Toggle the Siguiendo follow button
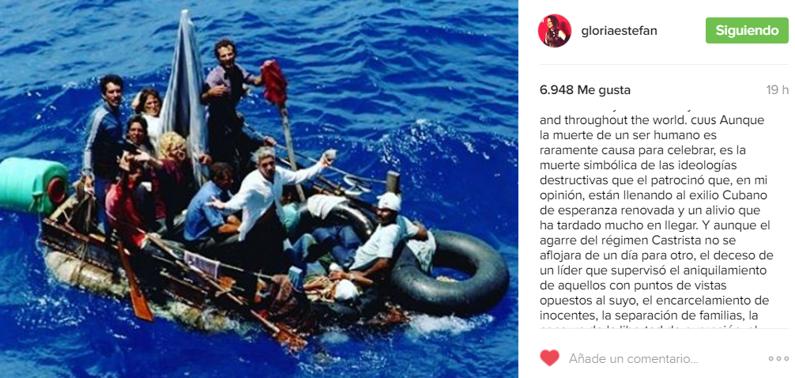795x378 pixels. pos(747,30)
